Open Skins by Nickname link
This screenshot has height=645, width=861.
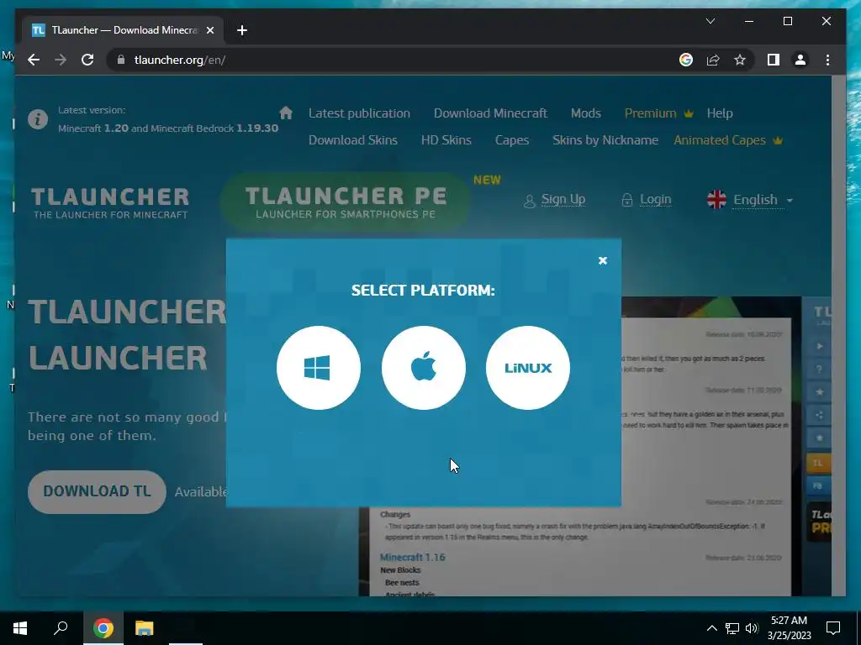605,140
